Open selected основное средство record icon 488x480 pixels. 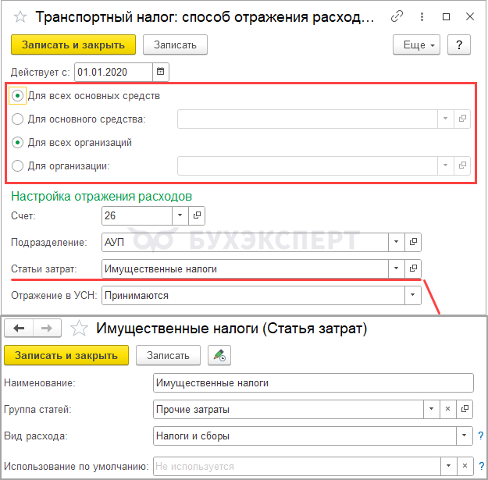[462, 119]
